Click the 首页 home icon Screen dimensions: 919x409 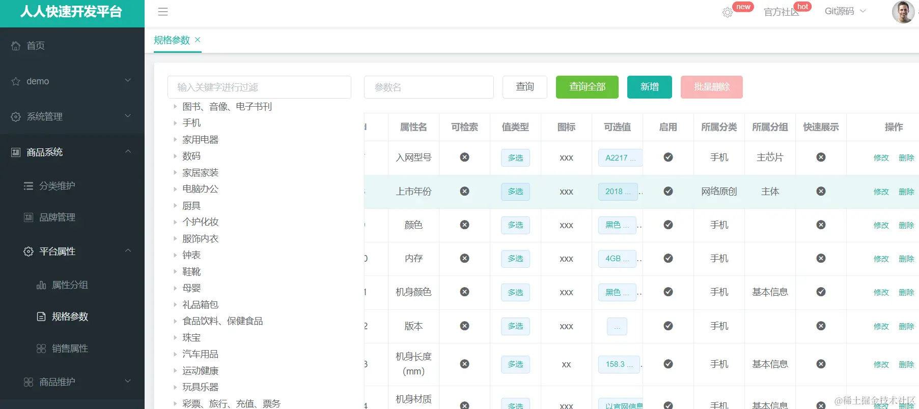pos(16,46)
